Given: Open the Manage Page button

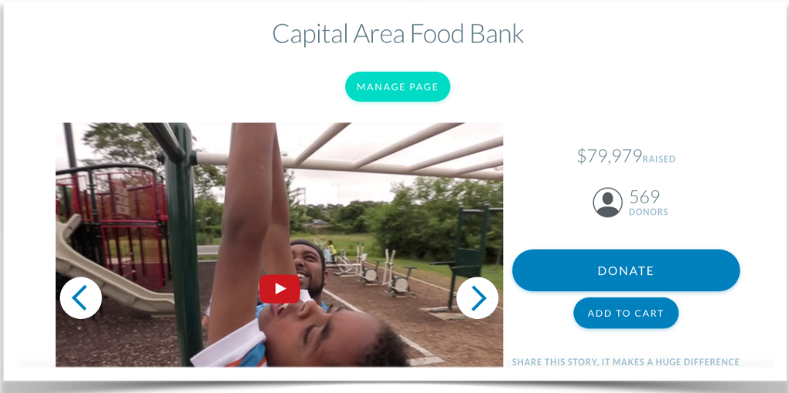Looking at the screenshot, I should (398, 86).
